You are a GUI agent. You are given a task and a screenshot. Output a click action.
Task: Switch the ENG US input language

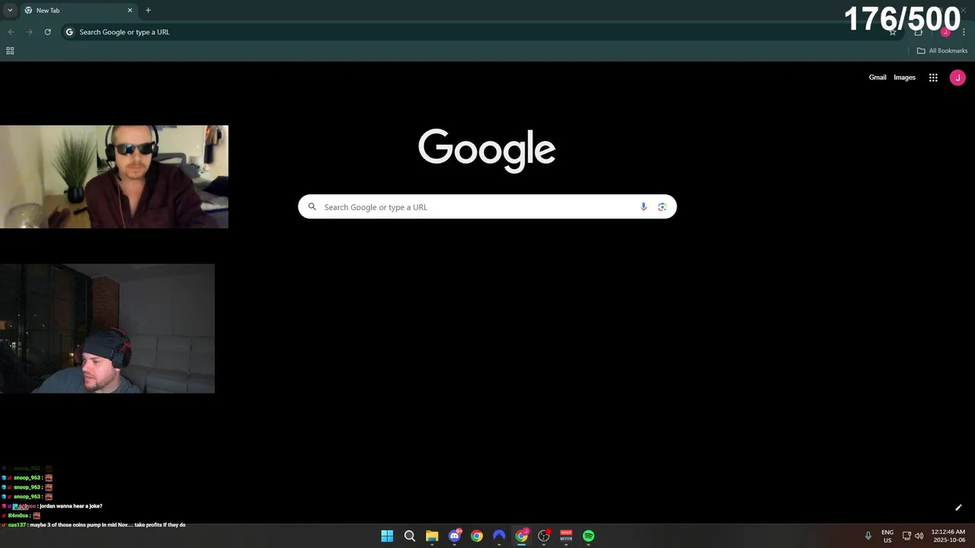tap(887, 536)
